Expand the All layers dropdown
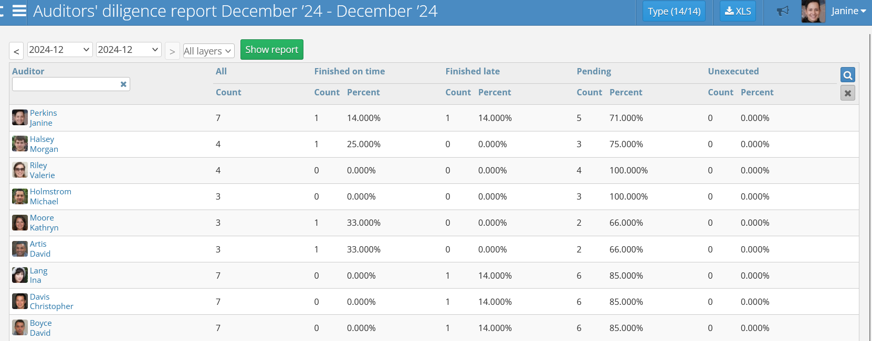872x341 pixels. click(x=208, y=51)
